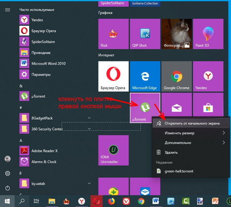Expand the 8GadgetPack folder
The image size is (231, 207).
89,118
